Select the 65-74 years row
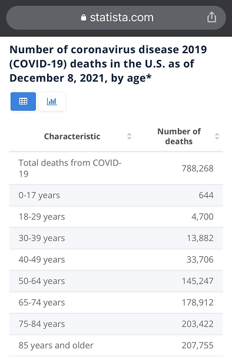The image size is (232, 363). pos(116,302)
